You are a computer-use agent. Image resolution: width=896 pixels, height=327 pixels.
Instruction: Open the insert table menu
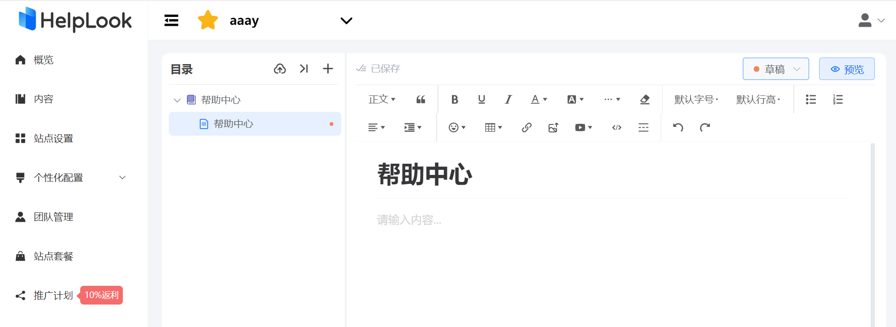(x=493, y=128)
